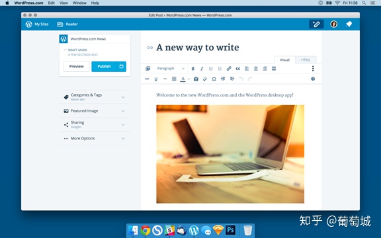
Task: Open Spotlight search in menu bar
Action: point(364,3)
